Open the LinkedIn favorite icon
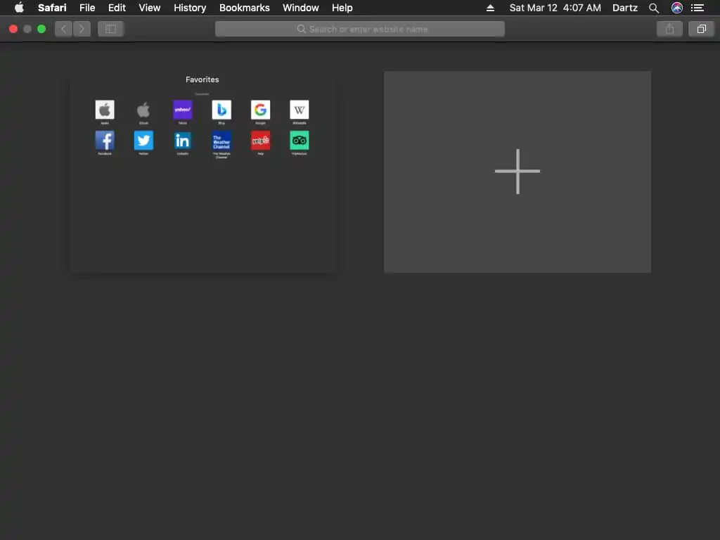Viewport: 720px width, 540px height. (x=183, y=141)
